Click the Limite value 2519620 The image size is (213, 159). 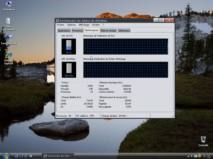[88, 104]
